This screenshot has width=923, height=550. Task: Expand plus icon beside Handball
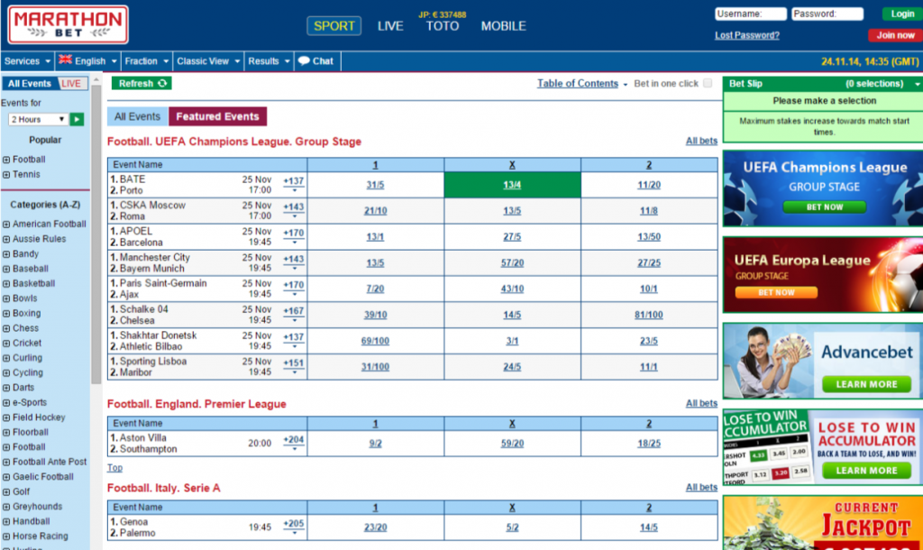pyautogui.click(x=6, y=522)
